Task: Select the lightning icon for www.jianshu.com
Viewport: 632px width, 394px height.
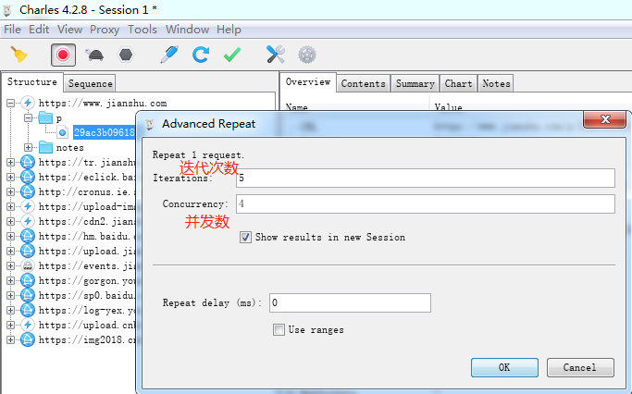Action: [28, 104]
